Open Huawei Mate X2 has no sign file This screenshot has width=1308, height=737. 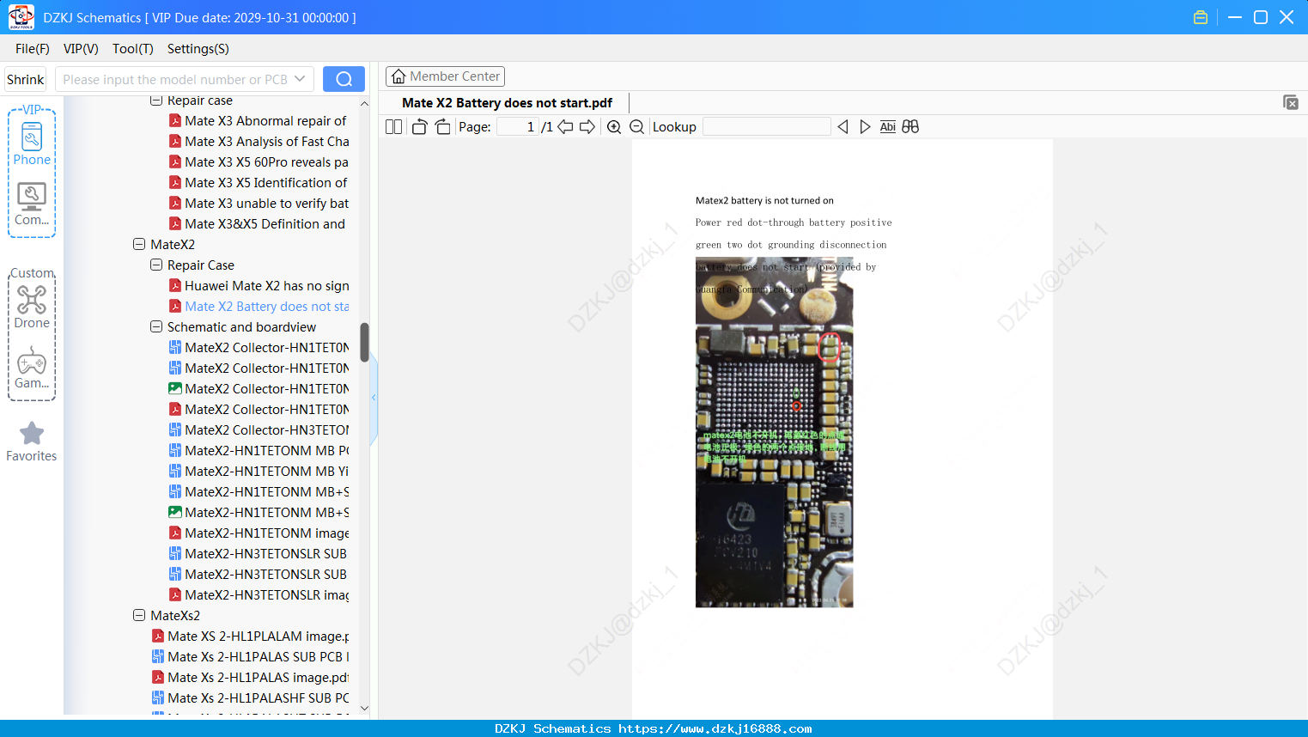tap(259, 286)
